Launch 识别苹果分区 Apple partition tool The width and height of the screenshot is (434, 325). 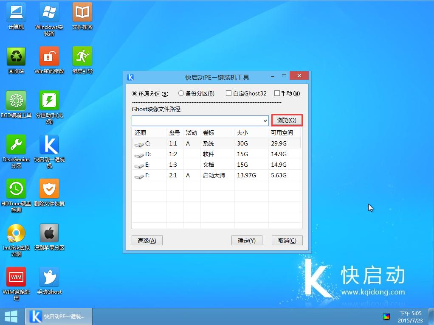(x=49, y=232)
